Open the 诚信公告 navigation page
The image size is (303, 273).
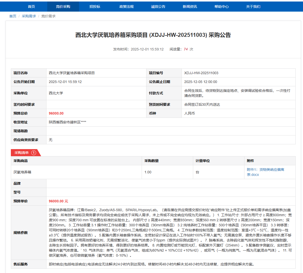click(158, 7)
